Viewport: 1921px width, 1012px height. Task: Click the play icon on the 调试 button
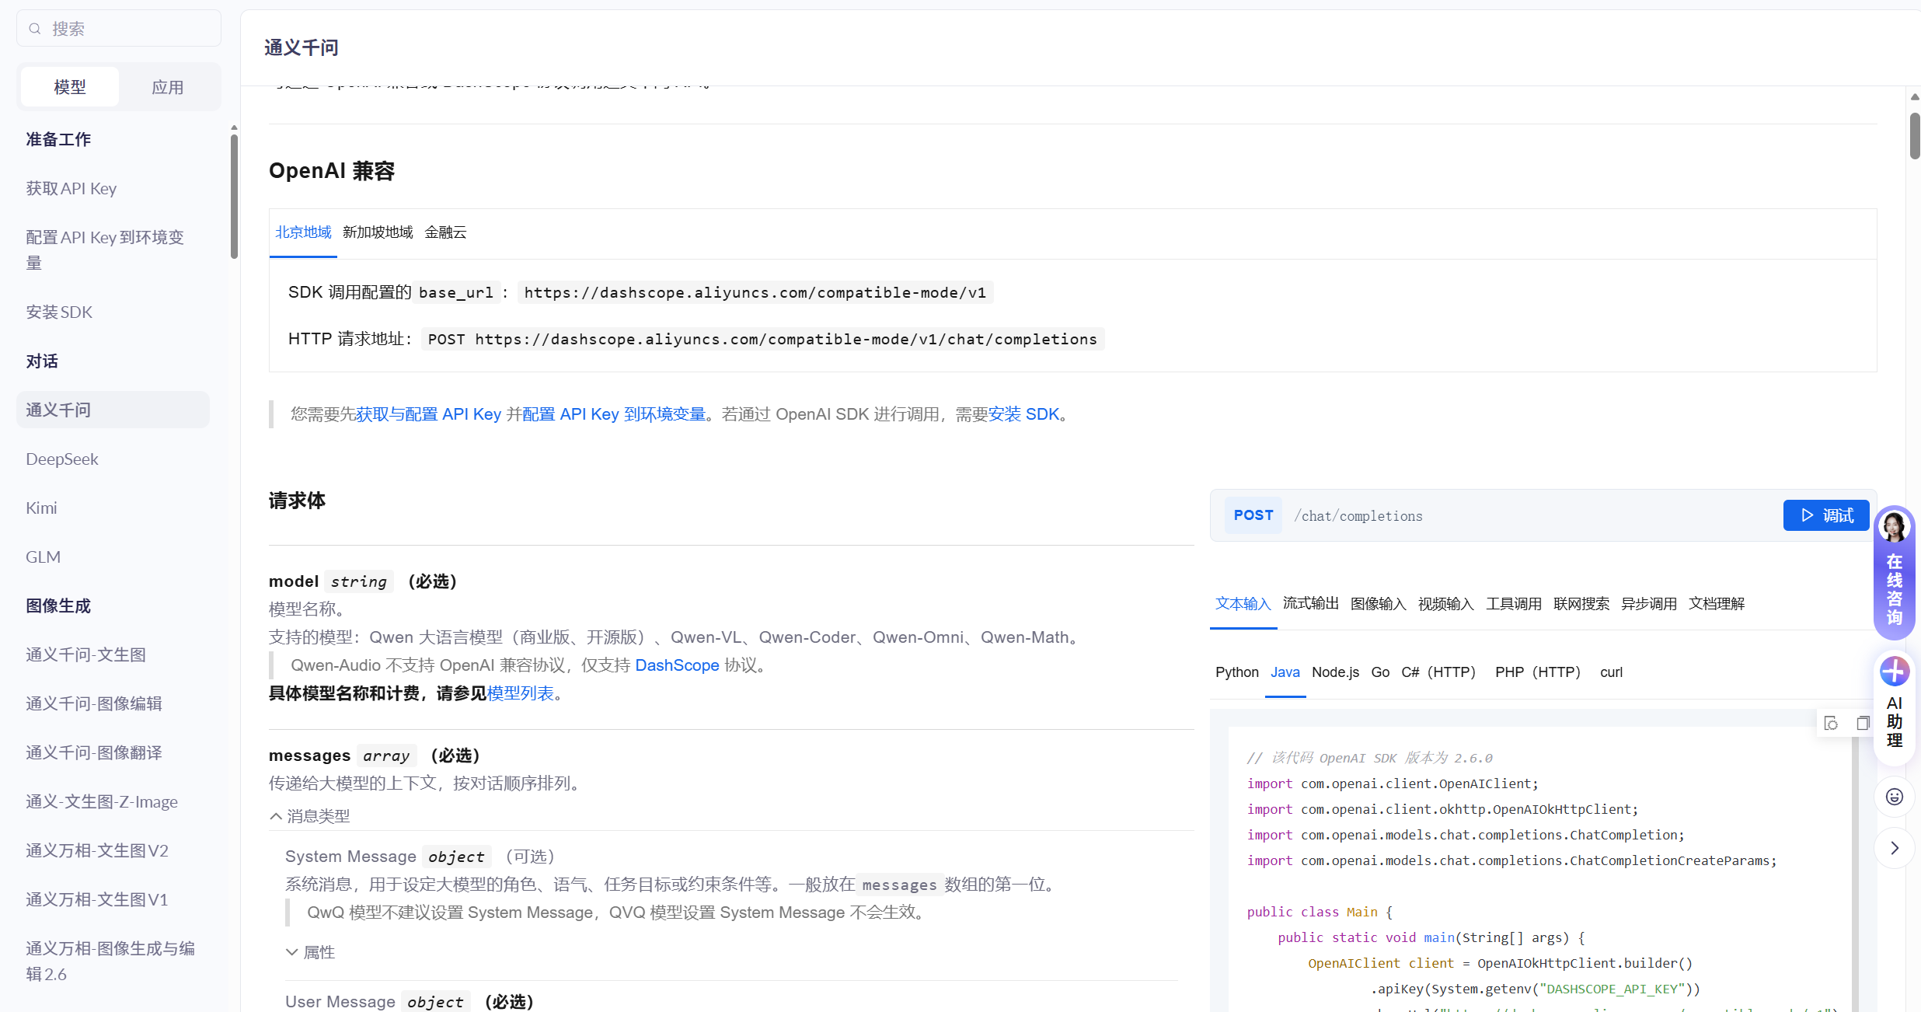pyautogui.click(x=1808, y=515)
